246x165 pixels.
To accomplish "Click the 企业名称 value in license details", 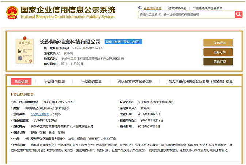I will (x=155, y=102).
